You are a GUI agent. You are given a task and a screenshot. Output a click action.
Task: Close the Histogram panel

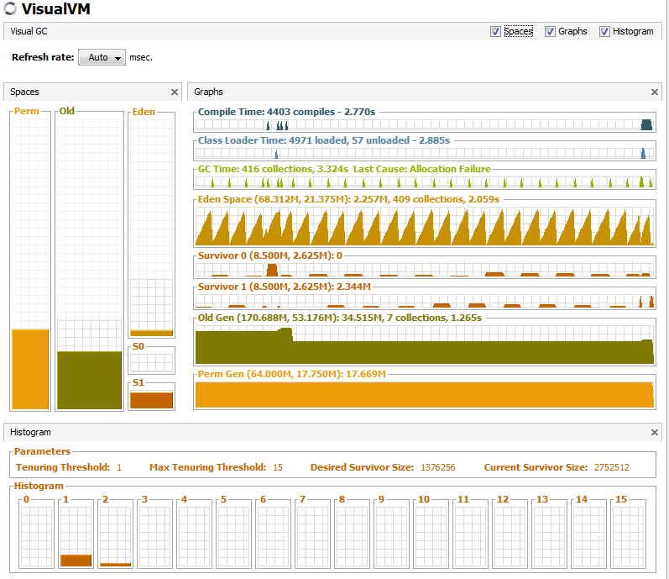pos(655,432)
